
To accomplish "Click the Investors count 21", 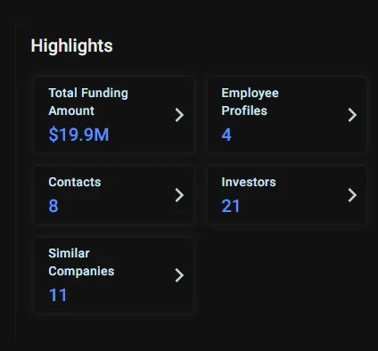I will tap(231, 206).
